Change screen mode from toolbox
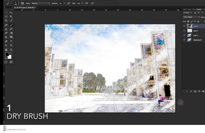The image size is (205, 133). tap(11, 62)
